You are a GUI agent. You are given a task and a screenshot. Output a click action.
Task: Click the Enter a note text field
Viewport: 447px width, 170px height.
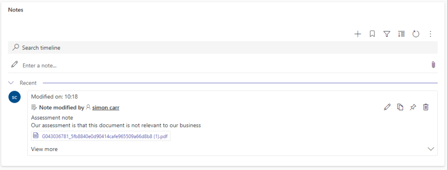click(225, 66)
